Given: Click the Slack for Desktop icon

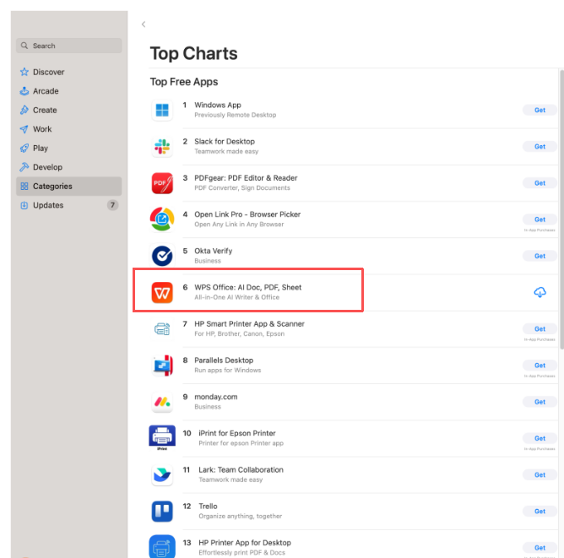Looking at the screenshot, I should click(162, 146).
